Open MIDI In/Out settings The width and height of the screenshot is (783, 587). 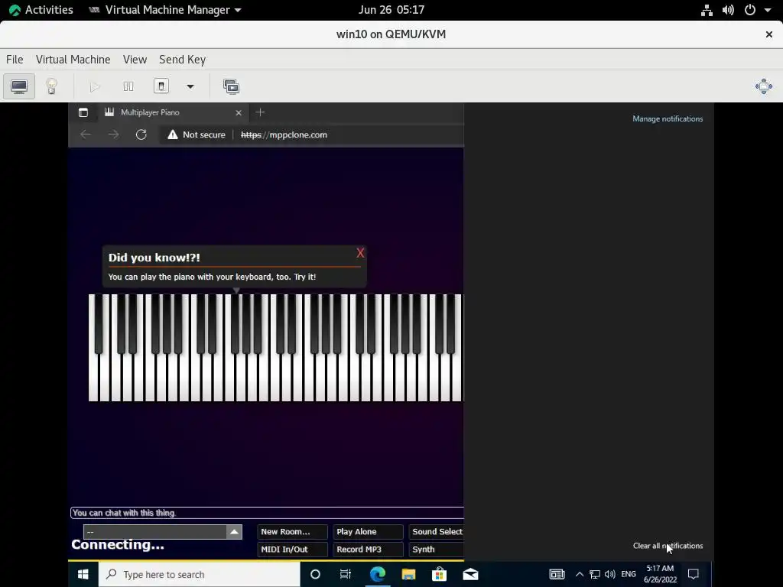coord(292,549)
